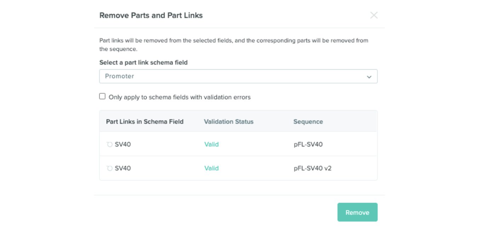Click Part Links in Schema Field column header
The image size is (484, 234).
click(145, 122)
